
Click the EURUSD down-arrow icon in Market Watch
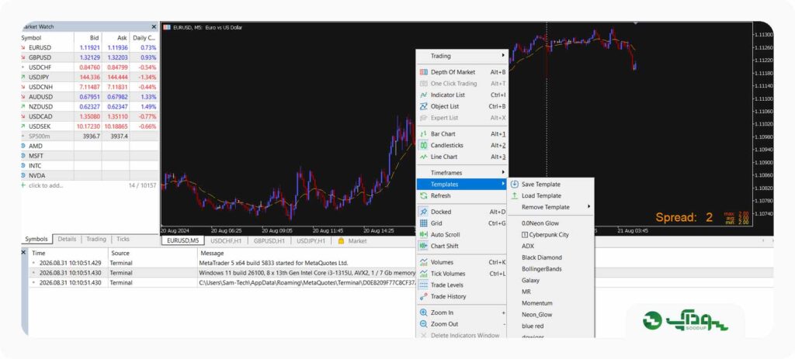point(23,47)
